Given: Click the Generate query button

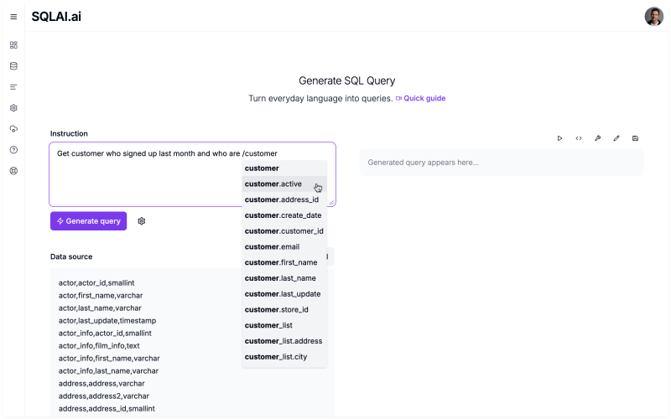Looking at the screenshot, I should tap(89, 221).
